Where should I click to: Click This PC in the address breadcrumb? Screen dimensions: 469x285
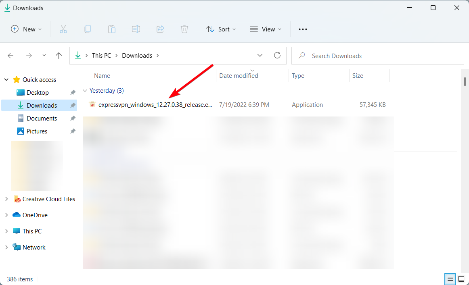pyautogui.click(x=101, y=56)
